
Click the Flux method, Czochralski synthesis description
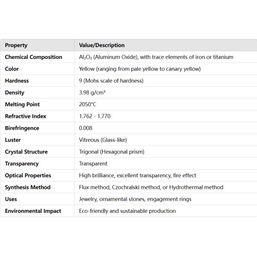pos(151,187)
